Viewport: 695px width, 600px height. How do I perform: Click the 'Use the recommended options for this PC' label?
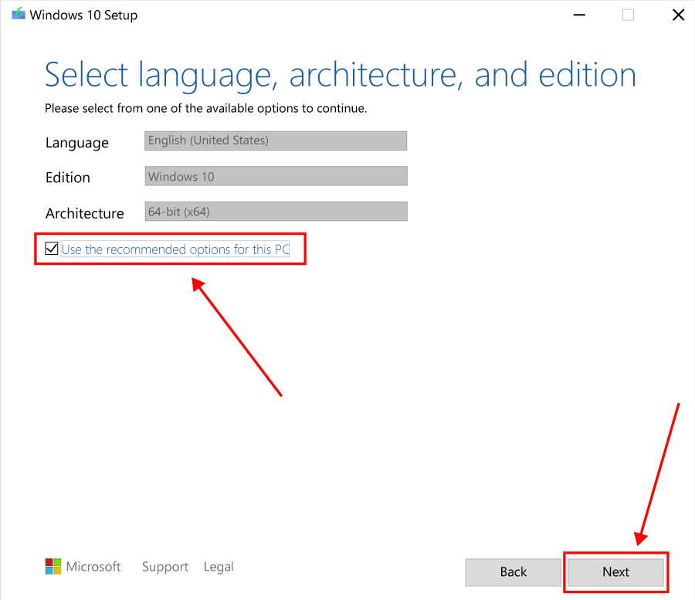coord(175,249)
